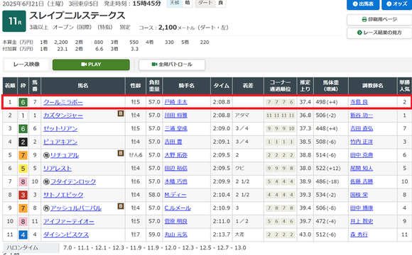This screenshot has height=255, width=412.
Task: Open horse page for フタイテンロック
Action: pos(73,181)
